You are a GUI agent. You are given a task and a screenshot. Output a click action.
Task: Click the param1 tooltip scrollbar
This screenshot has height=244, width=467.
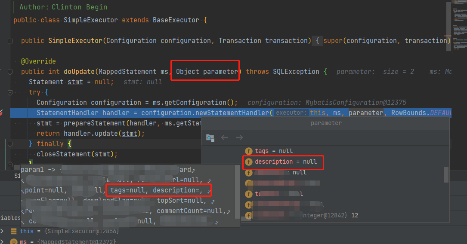tap(237, 193)
